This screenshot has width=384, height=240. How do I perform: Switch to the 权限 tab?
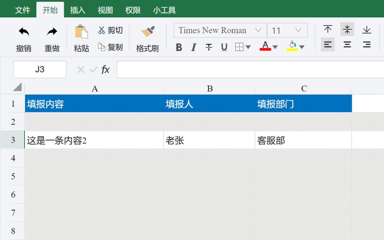133,10
